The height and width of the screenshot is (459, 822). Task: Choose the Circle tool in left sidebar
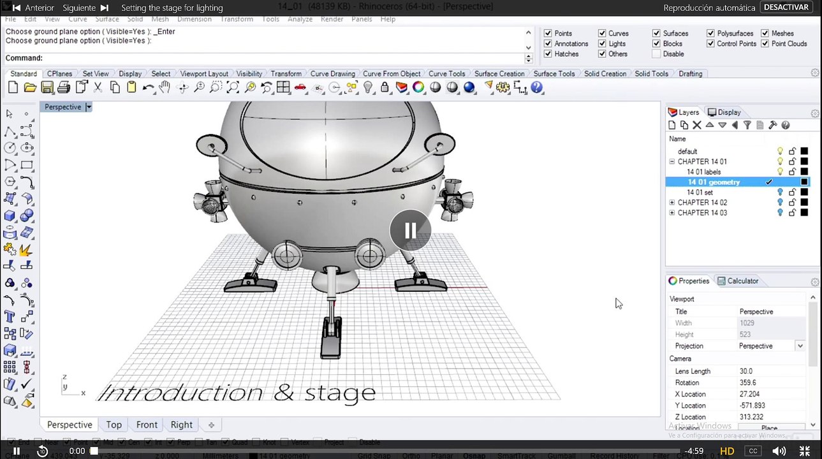[10, 148]
